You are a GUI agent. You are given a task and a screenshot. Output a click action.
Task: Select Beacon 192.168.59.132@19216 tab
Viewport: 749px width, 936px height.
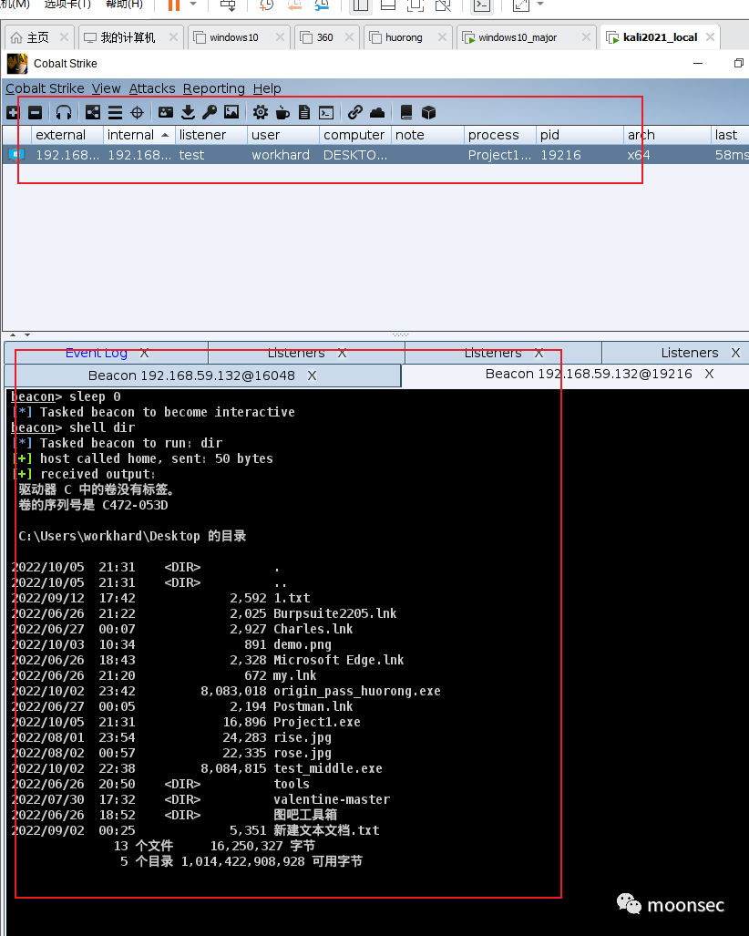click(589, 374)
